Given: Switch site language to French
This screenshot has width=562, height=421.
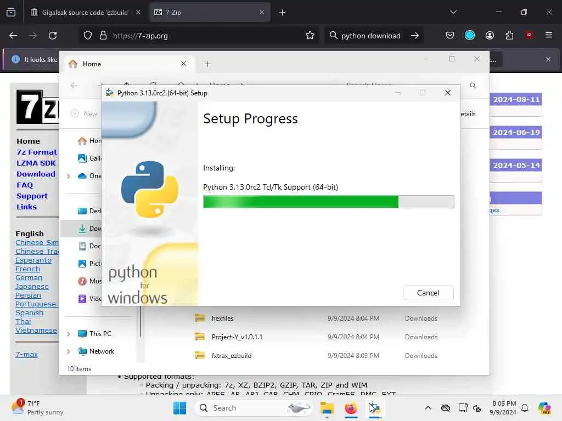Looking at the screenshot, I should [x=27, y=269].
